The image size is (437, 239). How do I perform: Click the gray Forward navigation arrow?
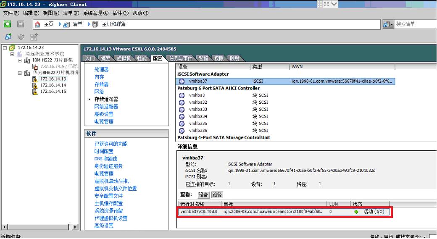point(21,24)
